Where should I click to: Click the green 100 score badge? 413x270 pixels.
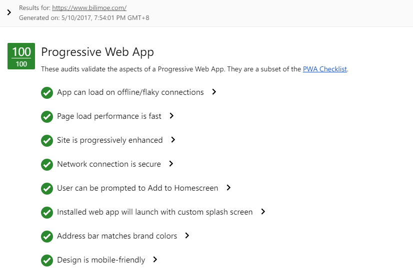coord(21,56)
